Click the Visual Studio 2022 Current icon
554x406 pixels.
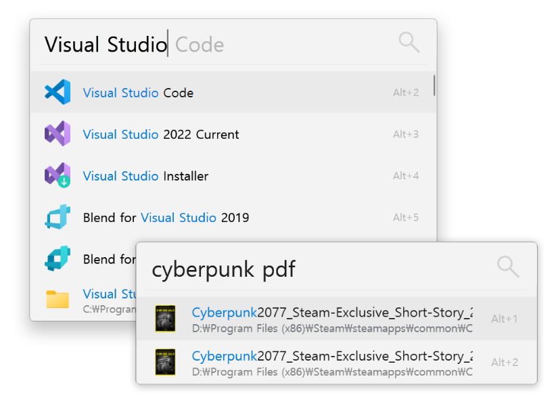coord(57,133)
